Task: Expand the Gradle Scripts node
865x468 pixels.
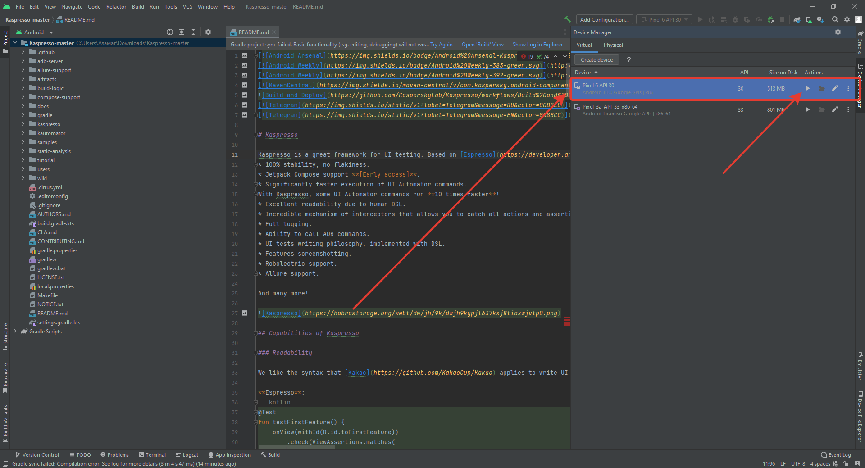Action: [x=15, y=331]
